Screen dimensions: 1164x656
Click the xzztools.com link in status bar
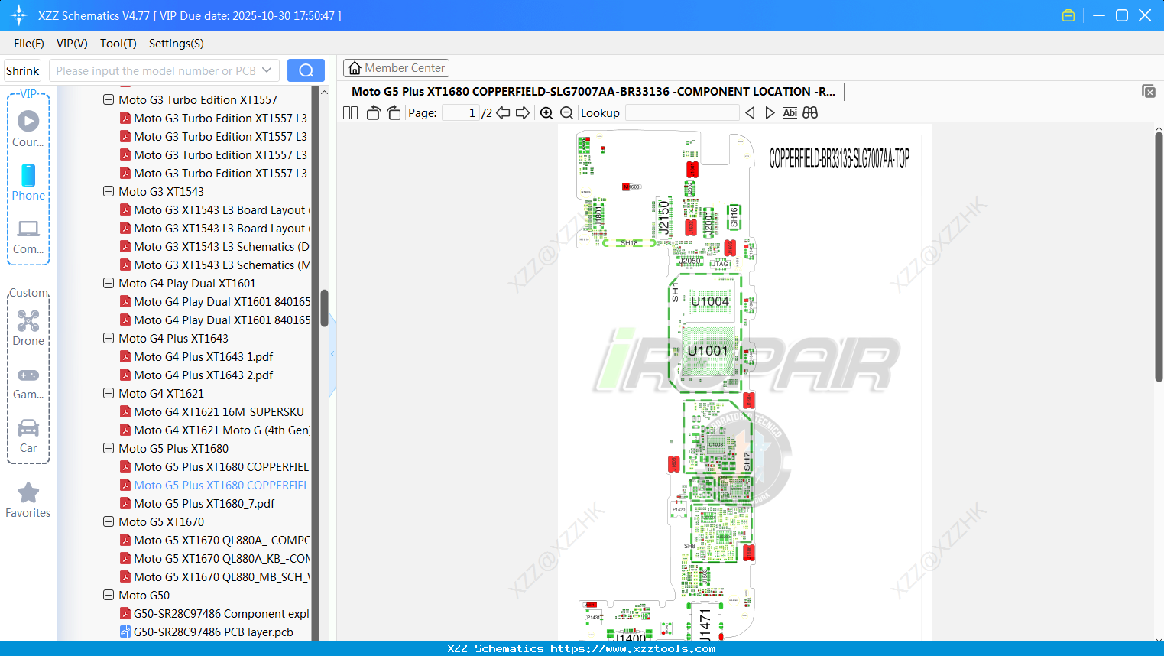(633, 648)
